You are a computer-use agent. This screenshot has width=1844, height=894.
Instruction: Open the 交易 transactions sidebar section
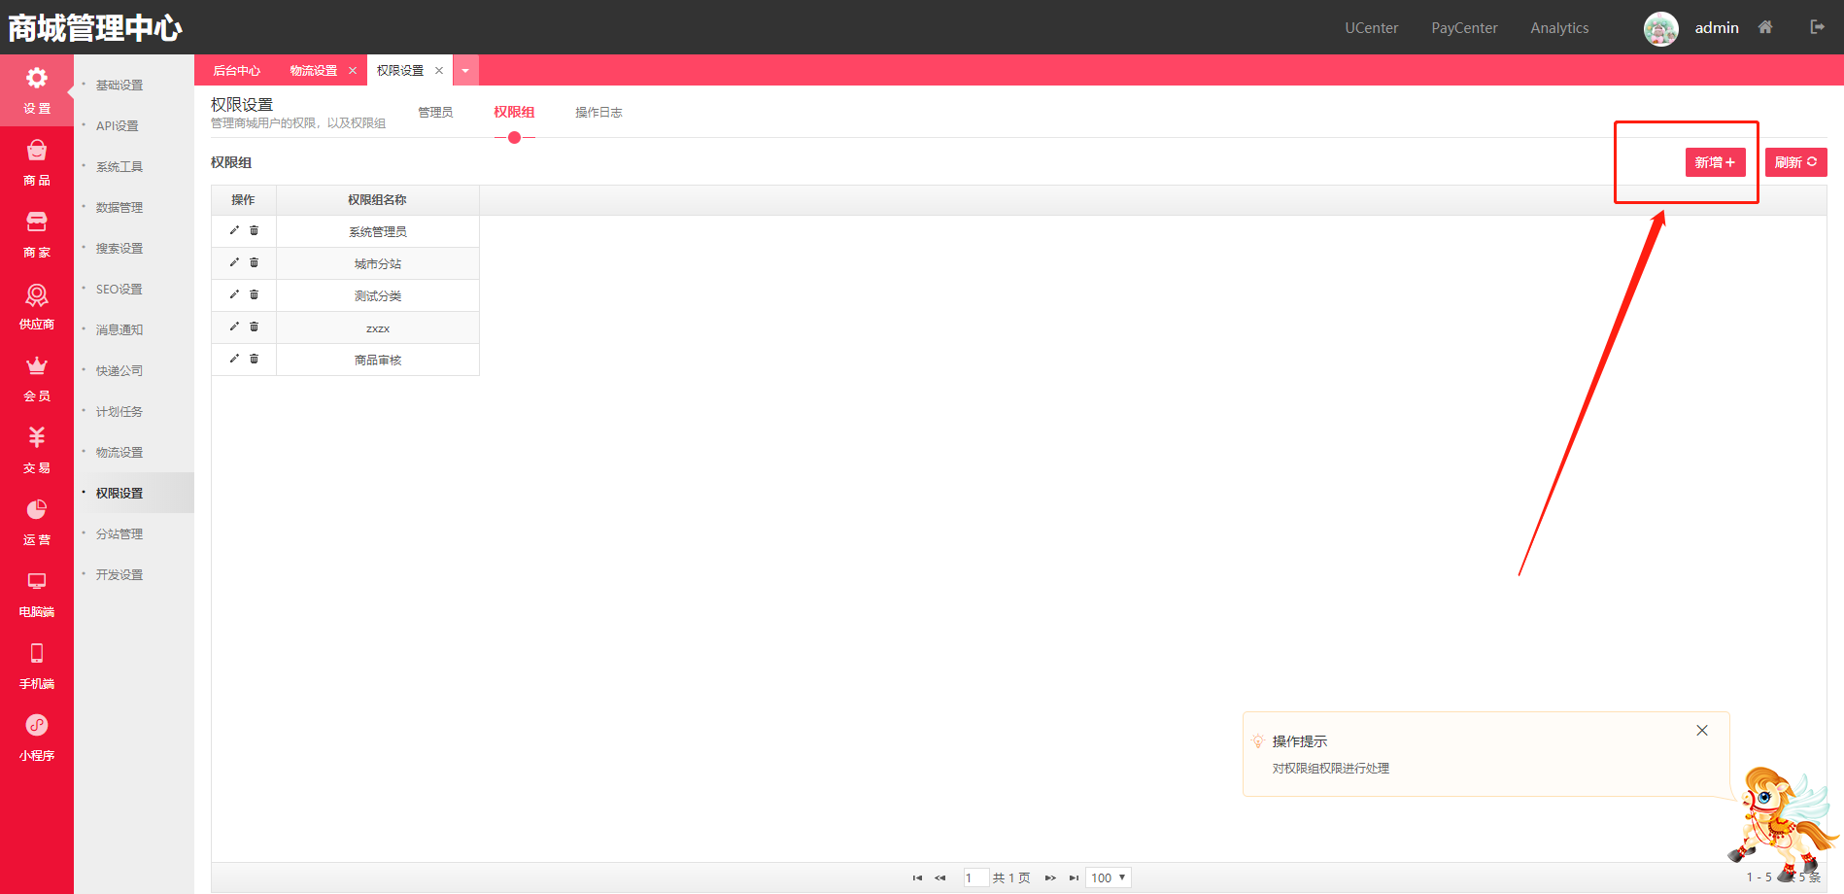[x=37, y=450]
